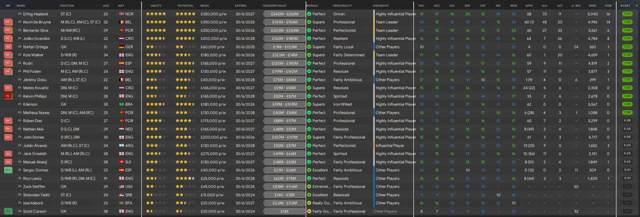Click Rodri's £120M - £150M transfer value
Viewport: 640px width, 217px height.
(x=284, y=63)
